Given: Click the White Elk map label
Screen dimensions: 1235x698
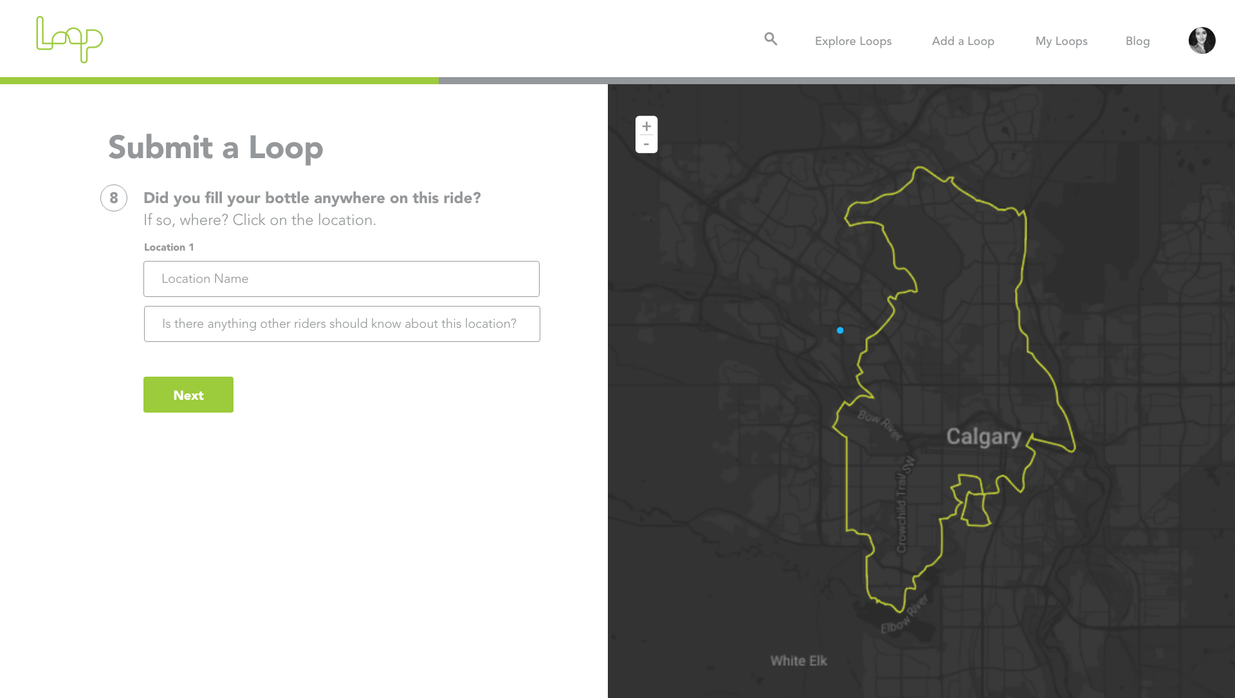Looking at the screenshot, I should 798,661.
